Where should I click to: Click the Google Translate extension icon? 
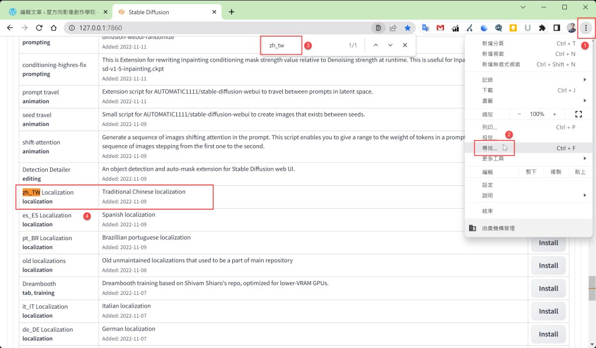425,28
